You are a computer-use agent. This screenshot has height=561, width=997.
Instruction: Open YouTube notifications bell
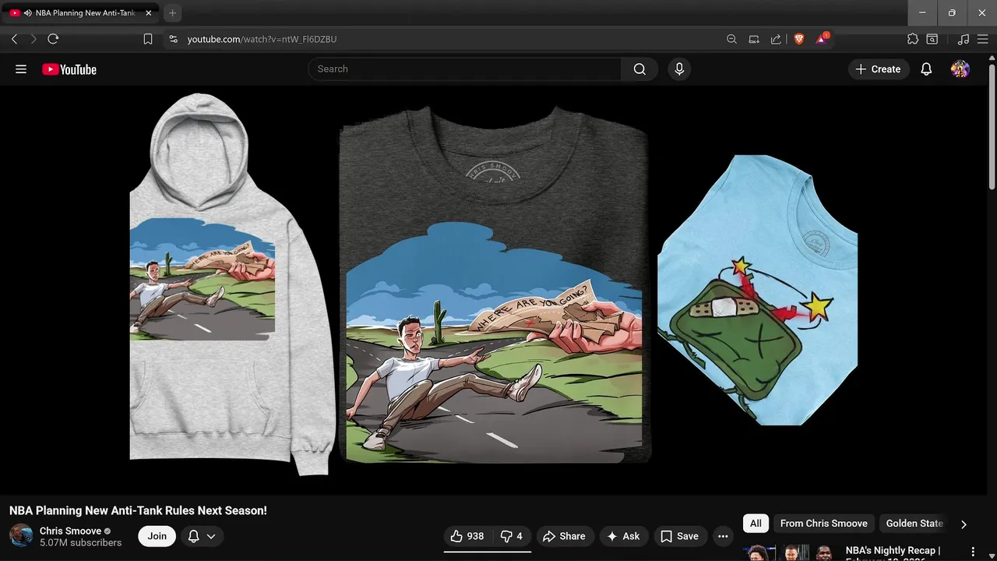pyautogui.click(x=926, y=69)
